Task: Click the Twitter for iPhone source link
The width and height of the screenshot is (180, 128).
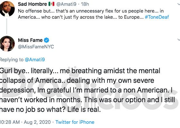Action: pos(75,122)
